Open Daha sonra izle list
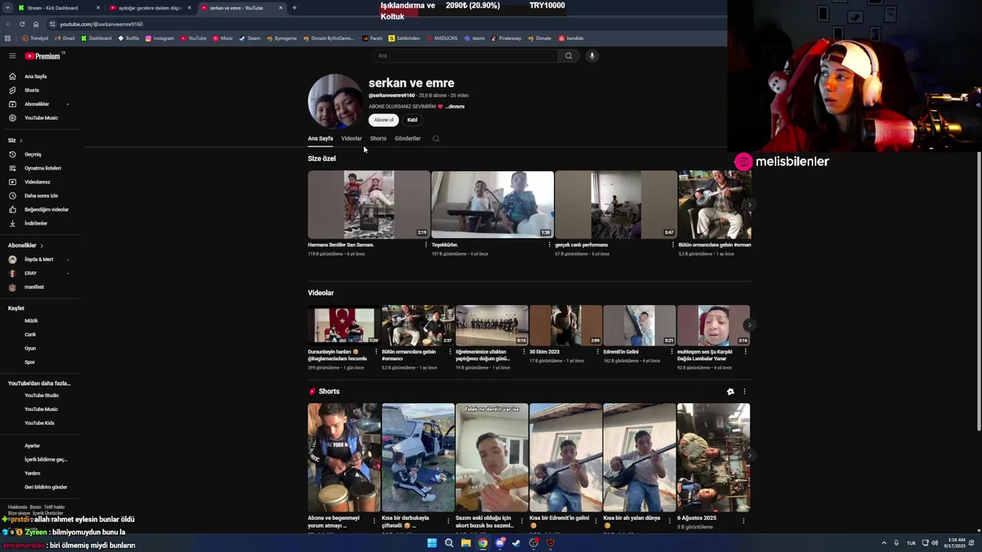The width and height of the screenshot is (982, 552). pyautogui.click(x=41, y=195)
